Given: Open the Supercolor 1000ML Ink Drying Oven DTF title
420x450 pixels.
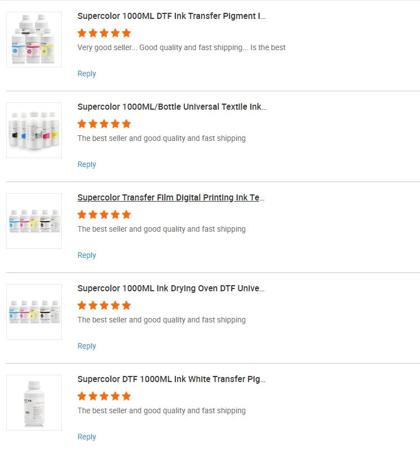Looking at the screenshot, I should click(x=171, y=288).
